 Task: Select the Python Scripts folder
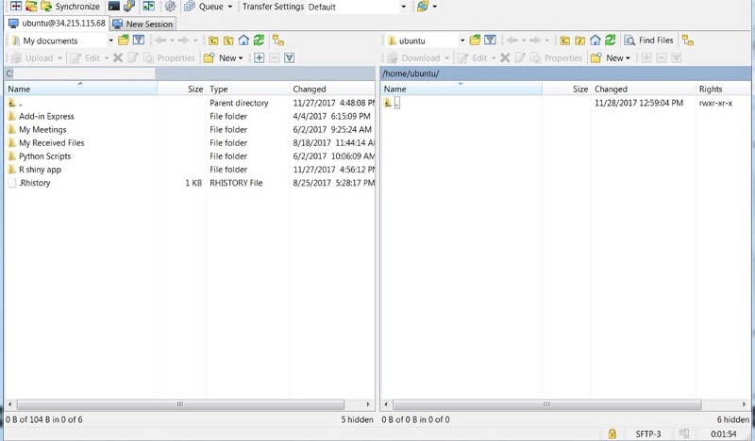click(x=44, y=156)
